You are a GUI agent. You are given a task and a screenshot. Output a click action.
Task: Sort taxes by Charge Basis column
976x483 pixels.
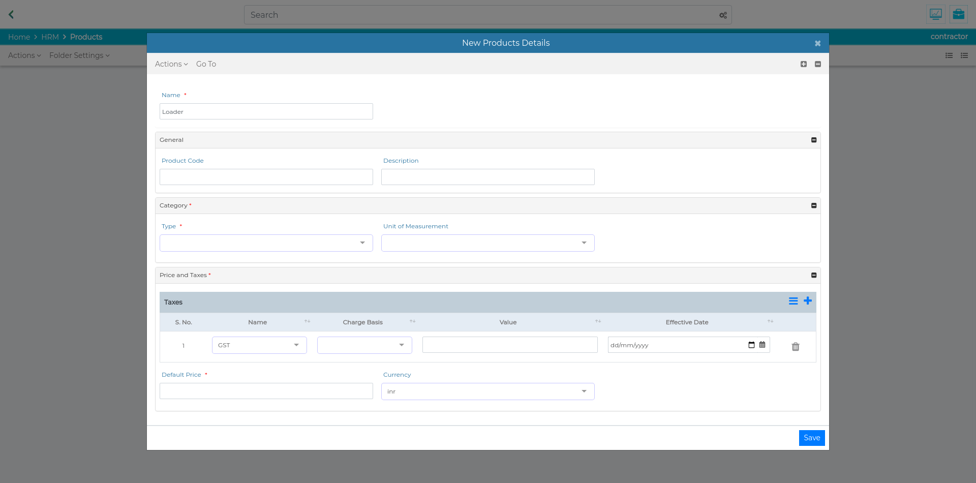click(x=413, y=321)
